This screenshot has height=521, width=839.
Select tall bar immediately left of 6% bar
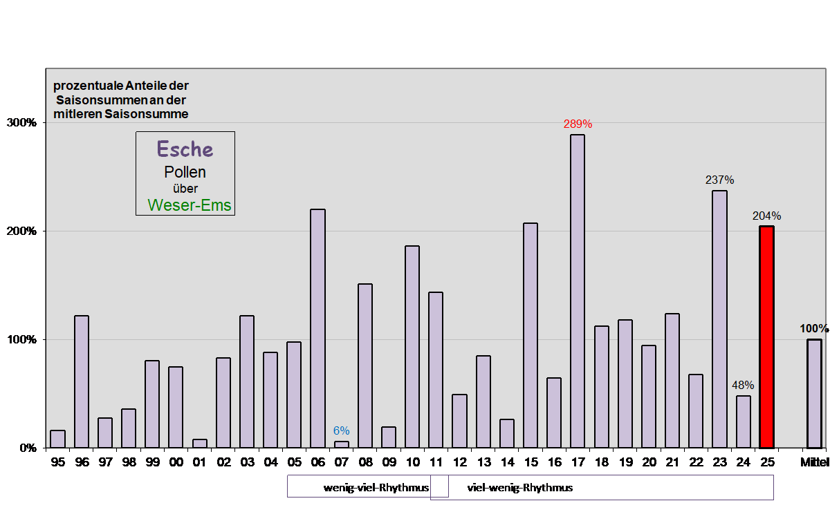(317, 328)
